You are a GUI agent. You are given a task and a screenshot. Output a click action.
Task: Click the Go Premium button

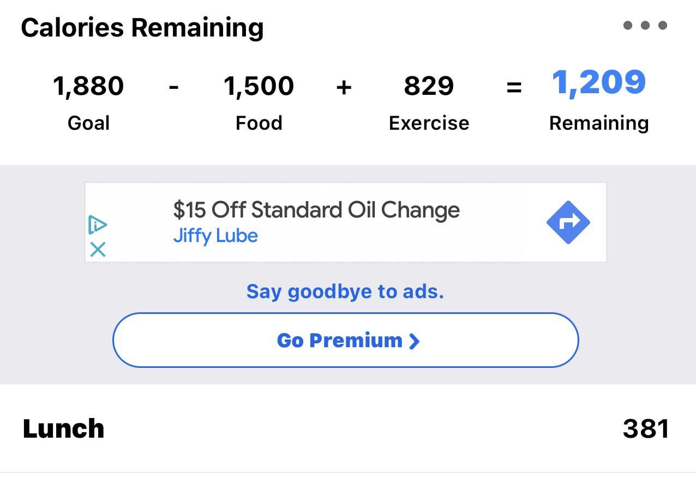(345, 340)
